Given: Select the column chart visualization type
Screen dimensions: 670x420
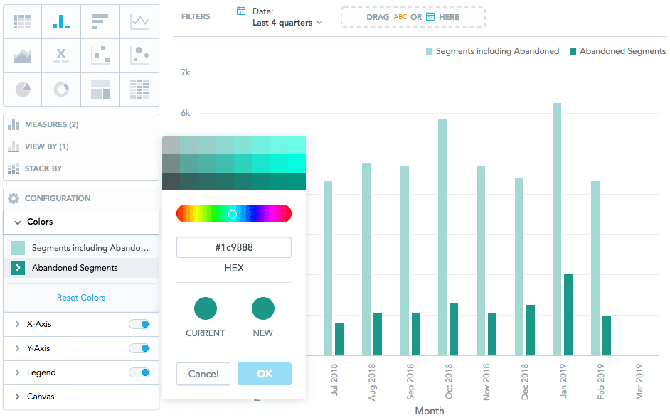Looking at the screenshot, I should coord(61,21).
